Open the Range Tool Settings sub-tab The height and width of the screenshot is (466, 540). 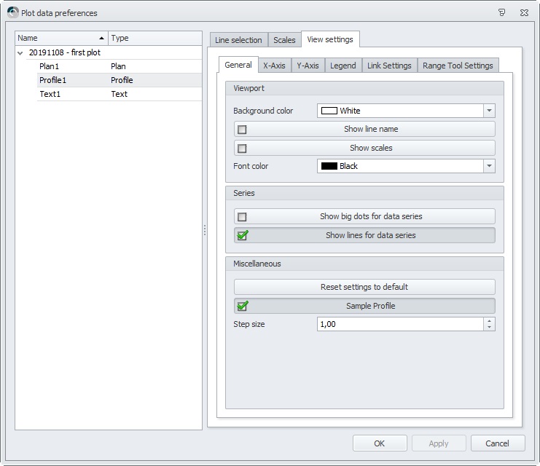click(x=458, y=66)
